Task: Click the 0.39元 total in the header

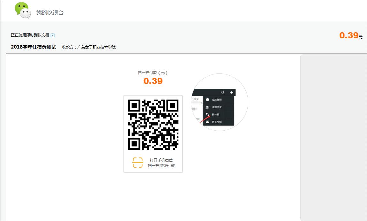Action: click(x=351, y=35)
